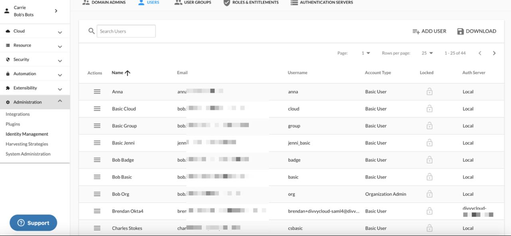Expand the Automation sidebar section

(x=60, y=75)
